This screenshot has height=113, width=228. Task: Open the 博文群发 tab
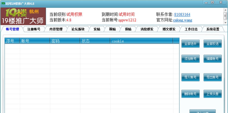tap(169, 29)
